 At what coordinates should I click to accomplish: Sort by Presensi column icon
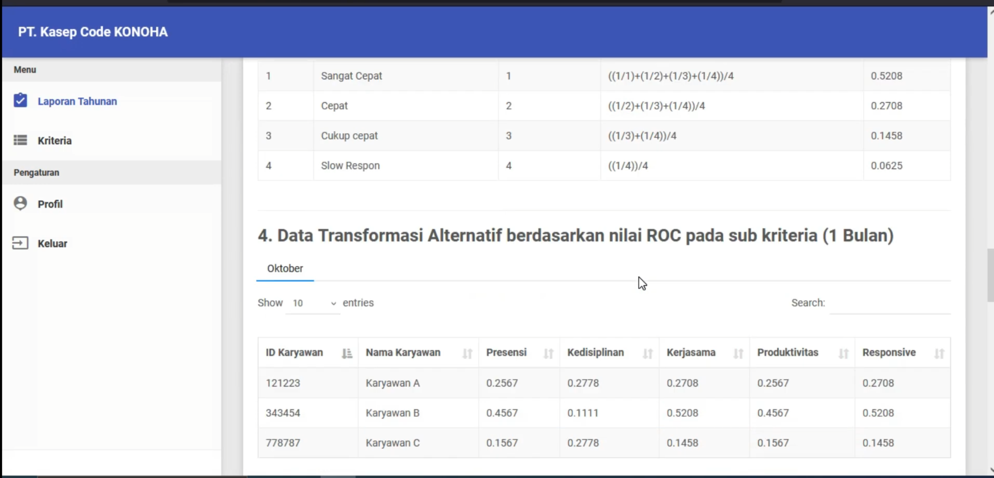[x=548, y=353]
